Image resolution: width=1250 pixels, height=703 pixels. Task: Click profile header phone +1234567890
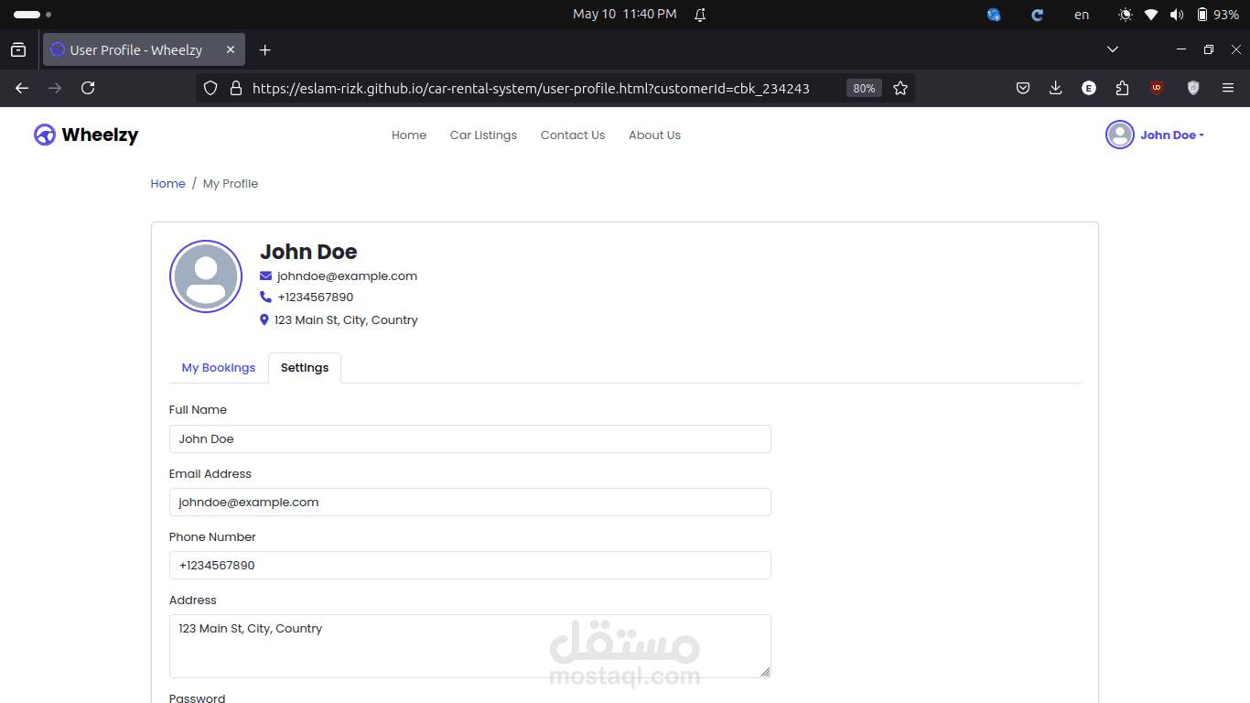click(316, 297)
